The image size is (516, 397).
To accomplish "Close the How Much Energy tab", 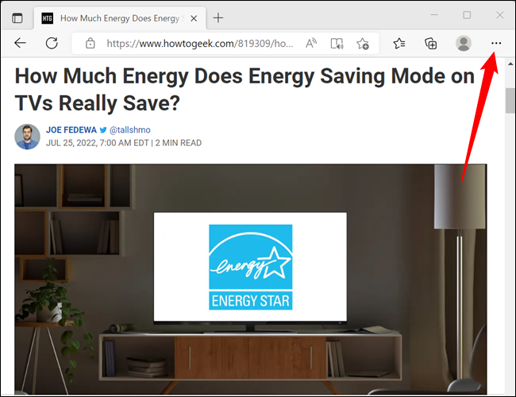I will tap(194, 18).
